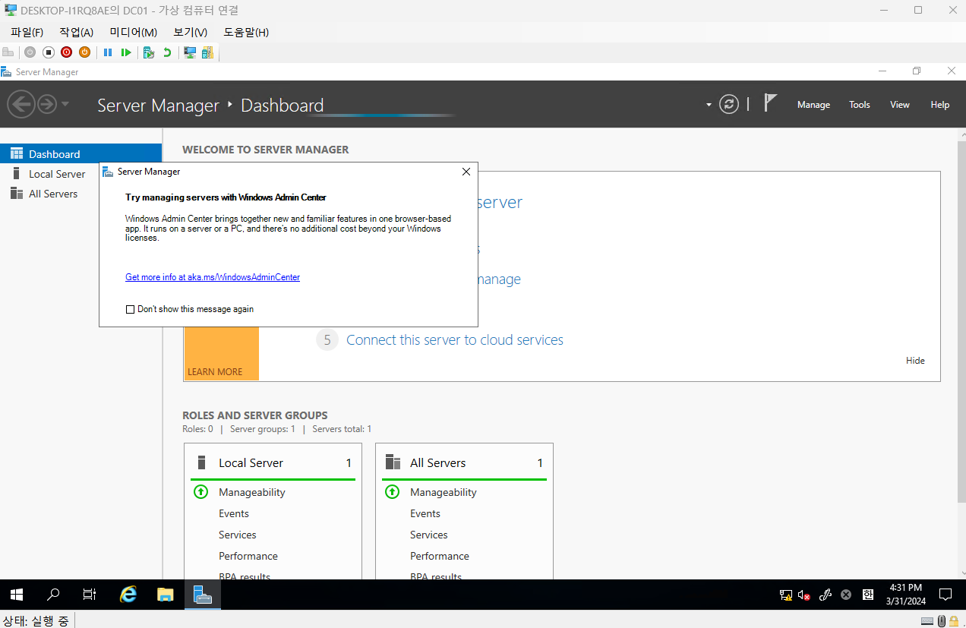Click the green Reset play icon
The width and height of the screenshot is (966, 628).
(x=126, y=52)
